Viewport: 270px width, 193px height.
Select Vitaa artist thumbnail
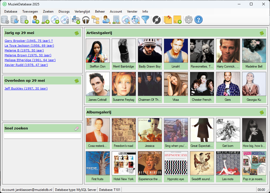[x=176, y=84]
